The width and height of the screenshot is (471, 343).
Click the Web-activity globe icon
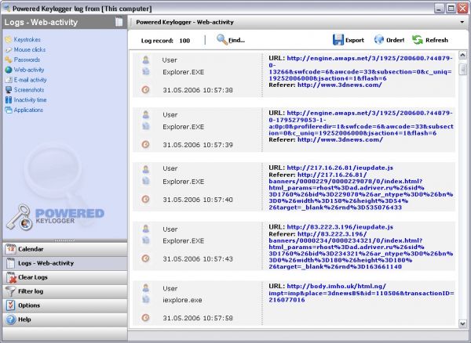pyautogui.click(x=9, y=70)
